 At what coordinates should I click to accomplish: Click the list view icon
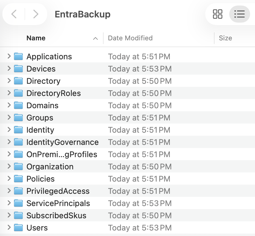coord(240,14)
